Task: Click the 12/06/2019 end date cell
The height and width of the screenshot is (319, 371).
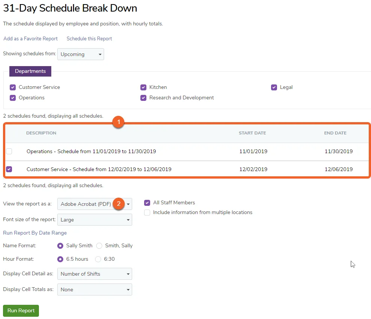Action: [x=338, y=169]
